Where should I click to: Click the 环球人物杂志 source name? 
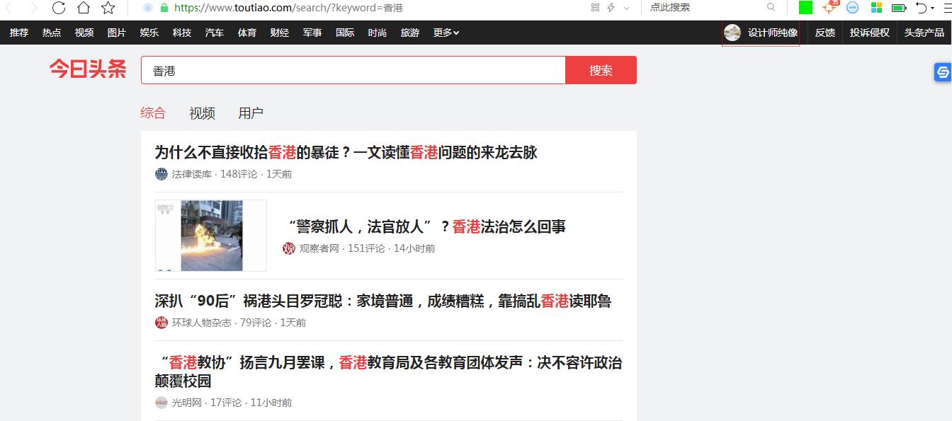(x=201, y=323)
